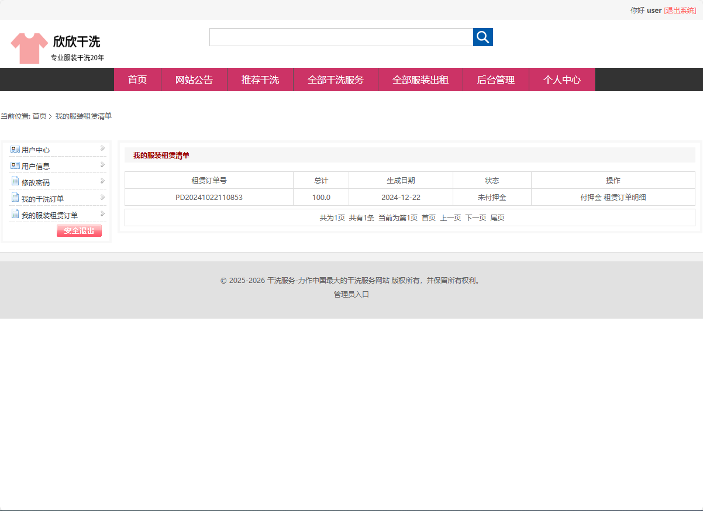Open 全部干洗服务 menu item

[x=336, y=80]
